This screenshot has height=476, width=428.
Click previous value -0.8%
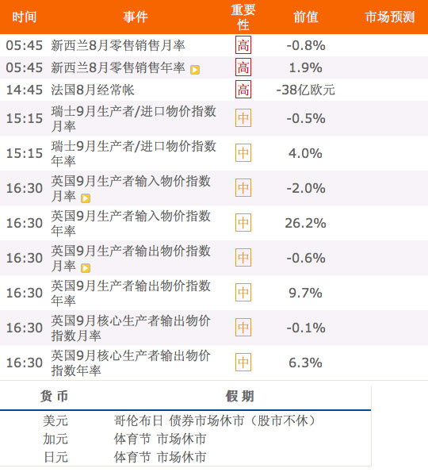306,45
